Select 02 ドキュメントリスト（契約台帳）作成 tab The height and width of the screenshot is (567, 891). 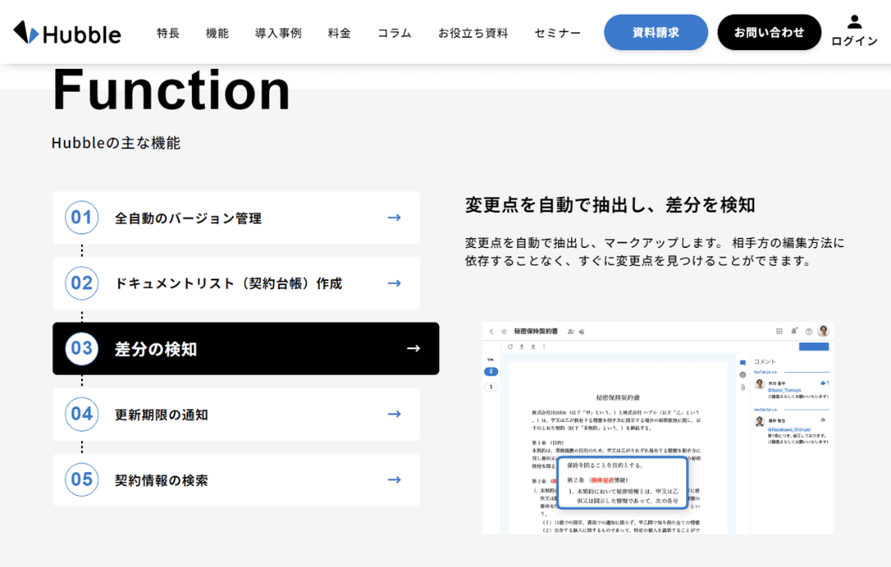pyautogui.click(x=237, y=283)
